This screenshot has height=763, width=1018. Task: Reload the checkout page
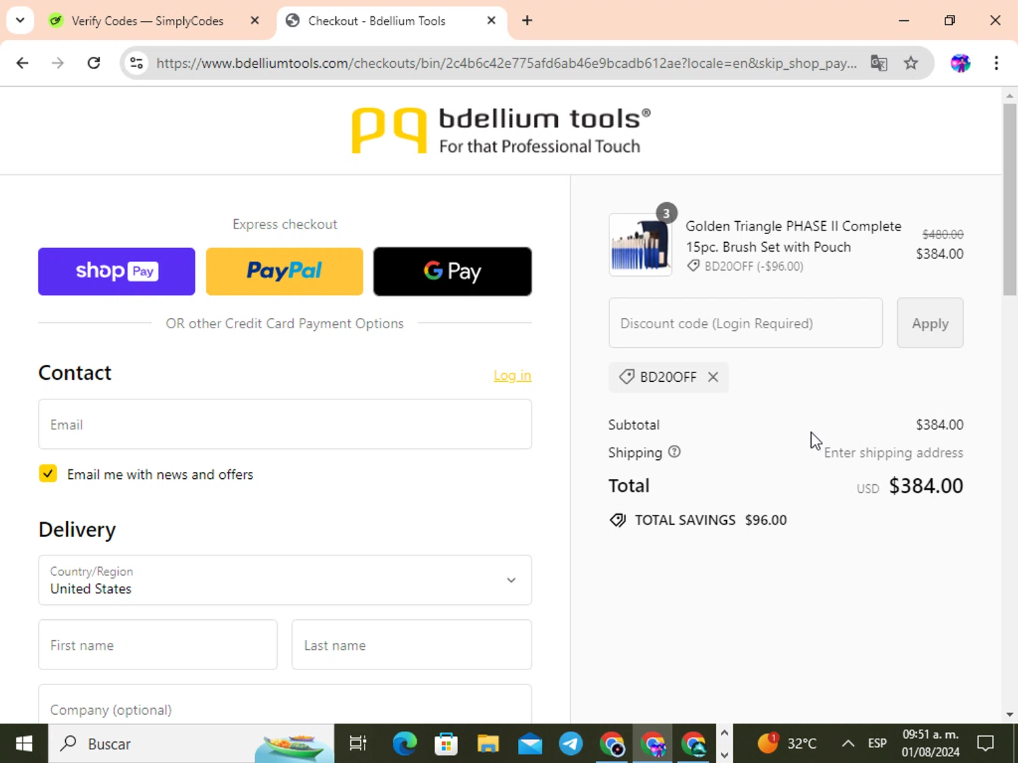click(94, 63)
